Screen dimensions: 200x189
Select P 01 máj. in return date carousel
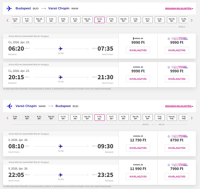pyautogui.click(x=160, y=118)
